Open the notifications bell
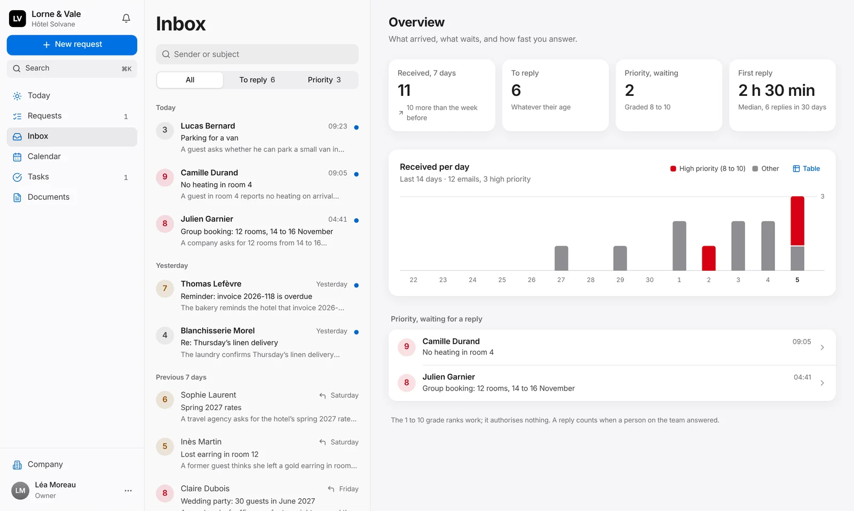The height and width of the screenshot is (511, 854). (x=126, y=18)
